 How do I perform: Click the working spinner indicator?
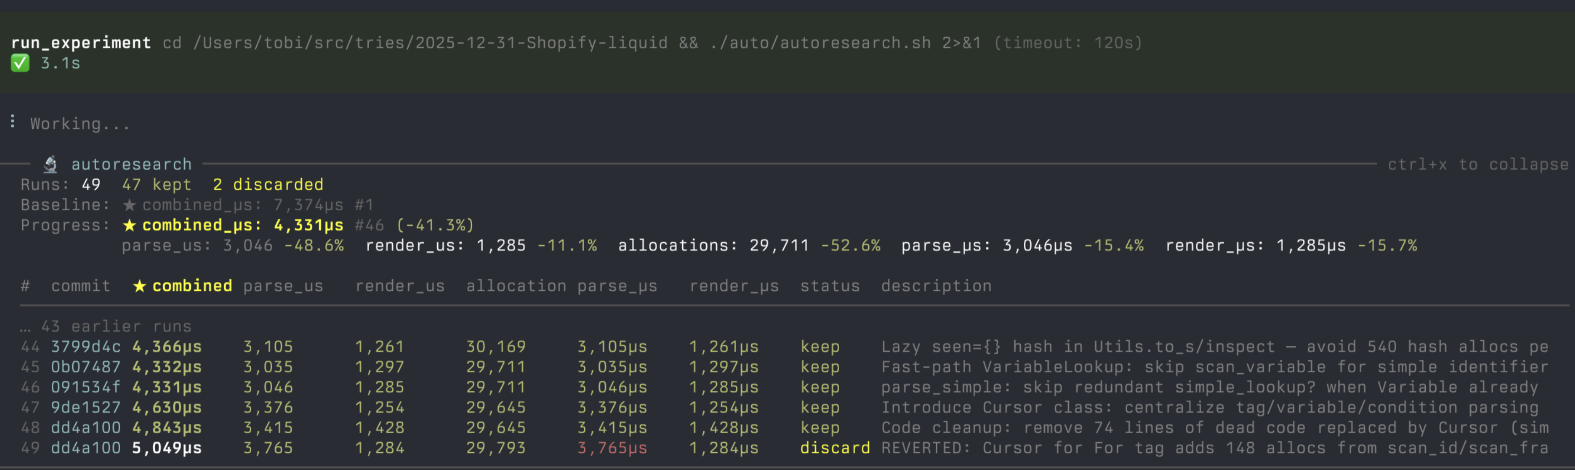pyautogui.click(x=12, y=122)
